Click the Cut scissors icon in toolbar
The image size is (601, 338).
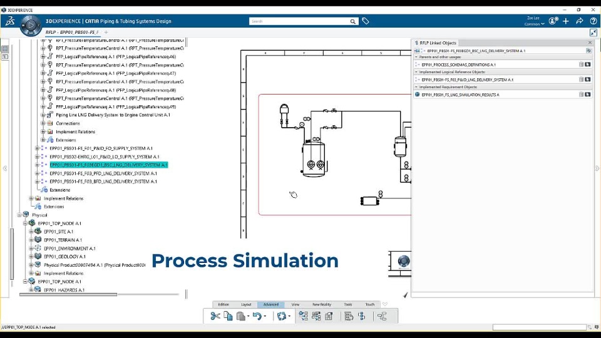pyautogui.click(x=215, y=316)
